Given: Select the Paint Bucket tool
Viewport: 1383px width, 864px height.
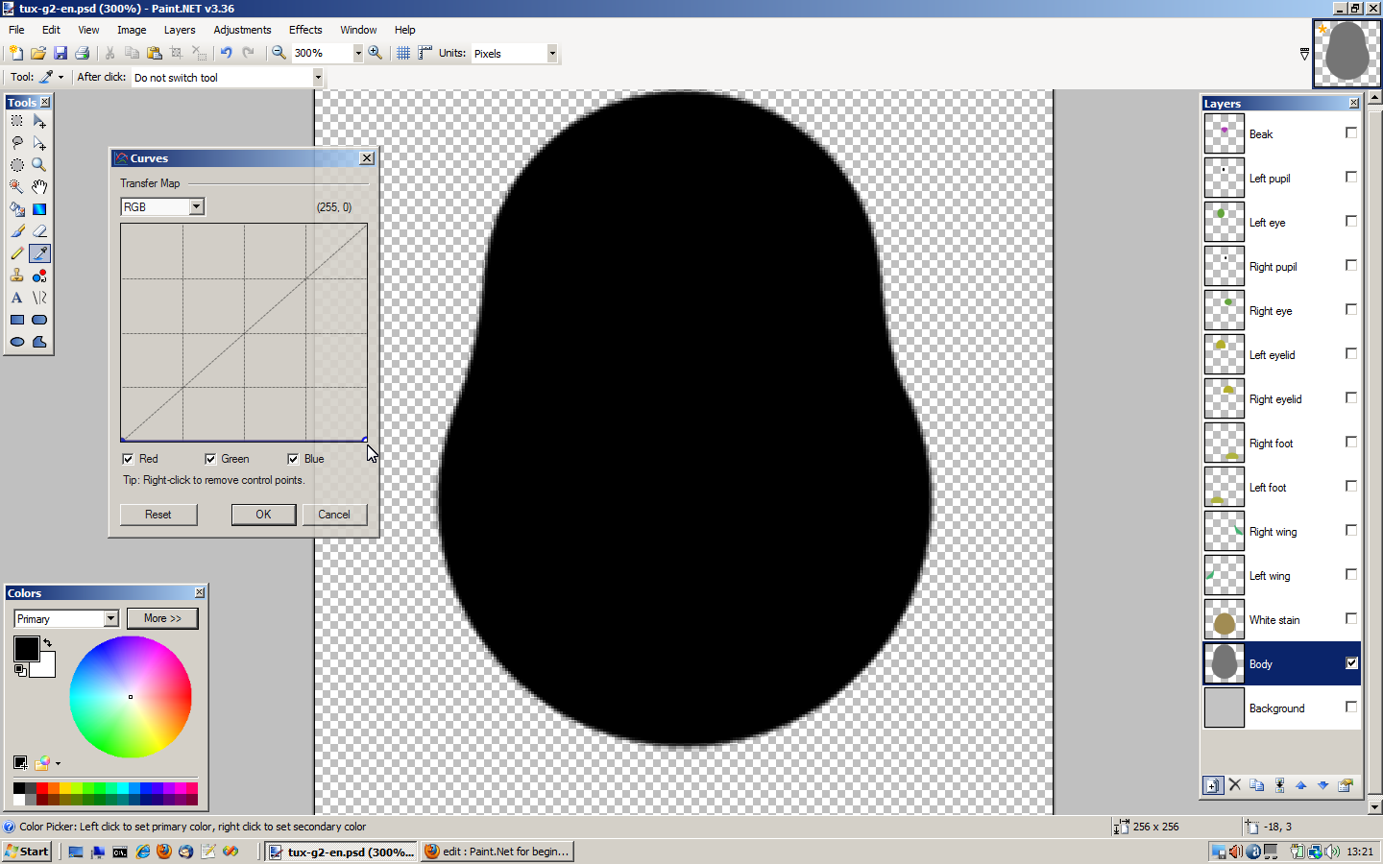Looking at the screenshot, I should point(17,209).
